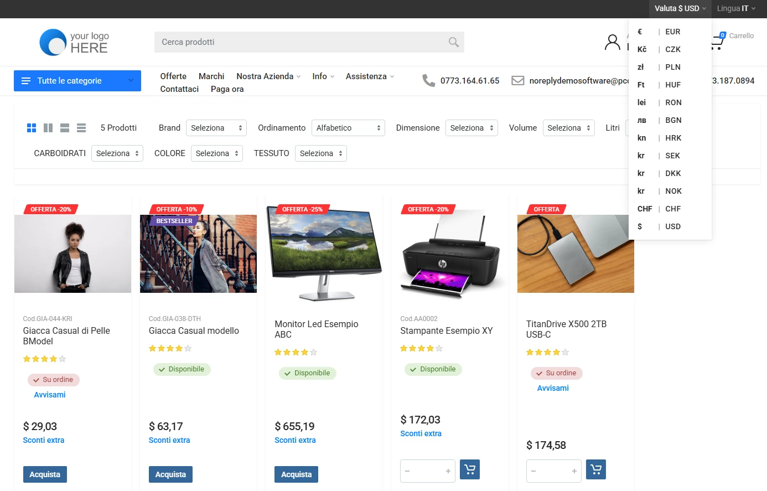Open the user account icon
Viewport: 767px width, 491px height.
pyautogui.click(x=612, y=42)
